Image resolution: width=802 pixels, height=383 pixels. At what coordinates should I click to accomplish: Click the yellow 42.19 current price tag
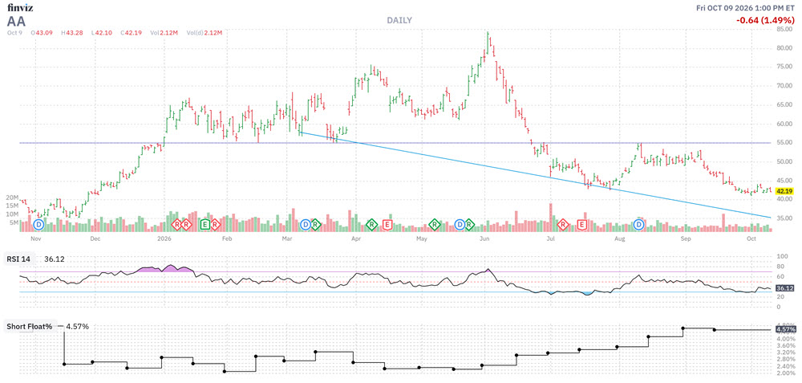click(784, 190)
